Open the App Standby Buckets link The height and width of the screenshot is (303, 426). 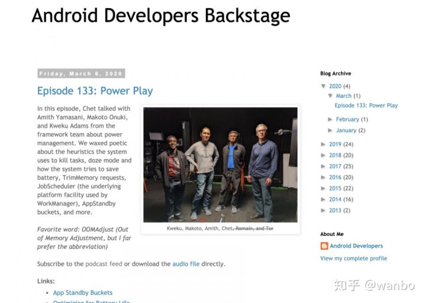pyautogui.click(x=83, y=293)
